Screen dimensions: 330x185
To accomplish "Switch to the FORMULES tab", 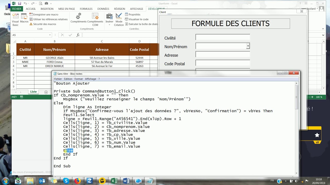I will click(86, 9).
